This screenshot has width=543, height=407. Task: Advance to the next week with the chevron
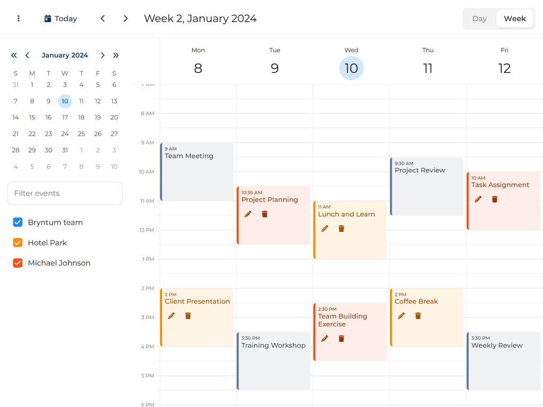click(125, 18)
